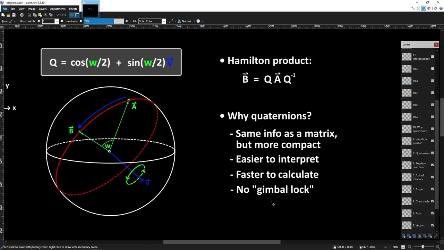Open the Effects menu
Viewport: 444px width, 250px height.
73,9
